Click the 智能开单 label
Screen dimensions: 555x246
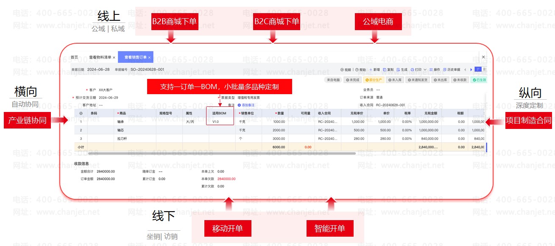(x=329, y=229)
